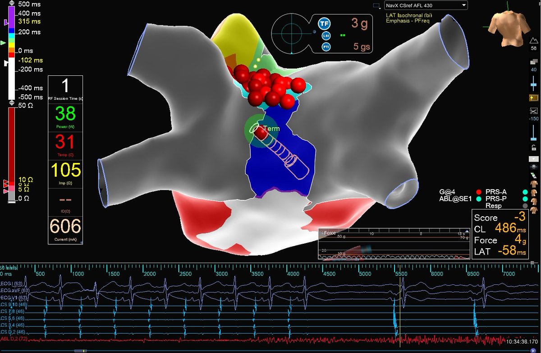Click the translucency layers icon above 40
The height and width of the screenshot is (353, 541).
point(533,62)
